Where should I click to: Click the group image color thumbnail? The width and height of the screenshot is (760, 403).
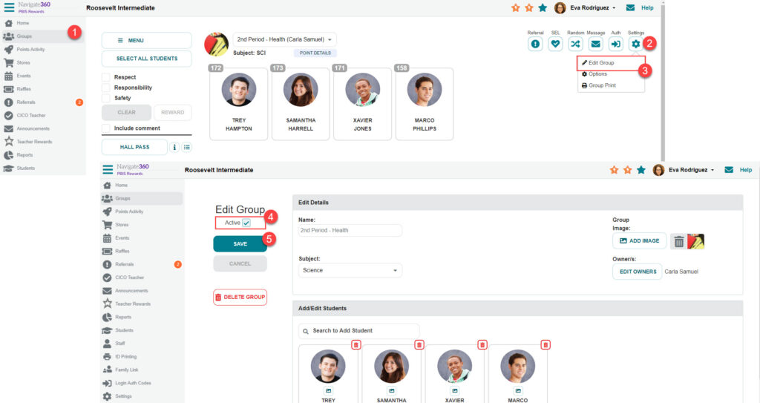[x=696, y=241]
